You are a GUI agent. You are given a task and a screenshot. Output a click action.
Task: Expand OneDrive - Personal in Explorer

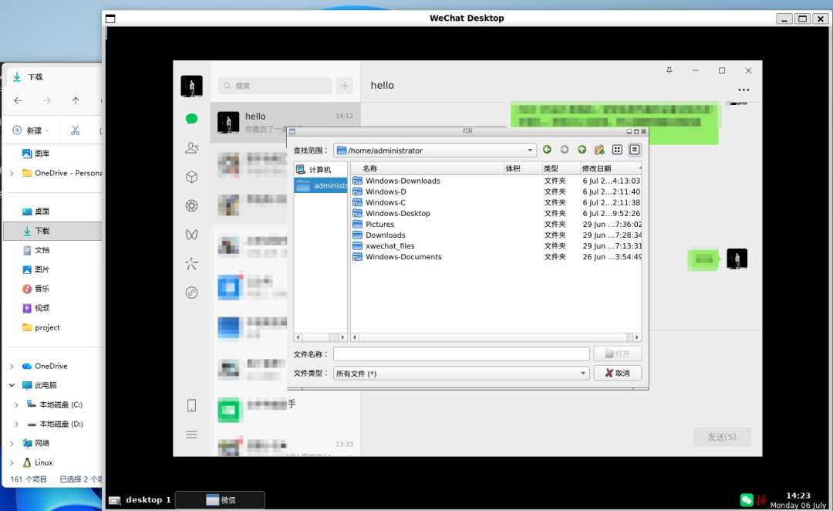(12, 173)
